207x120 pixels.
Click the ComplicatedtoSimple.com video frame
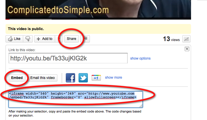tap(98, 9)
